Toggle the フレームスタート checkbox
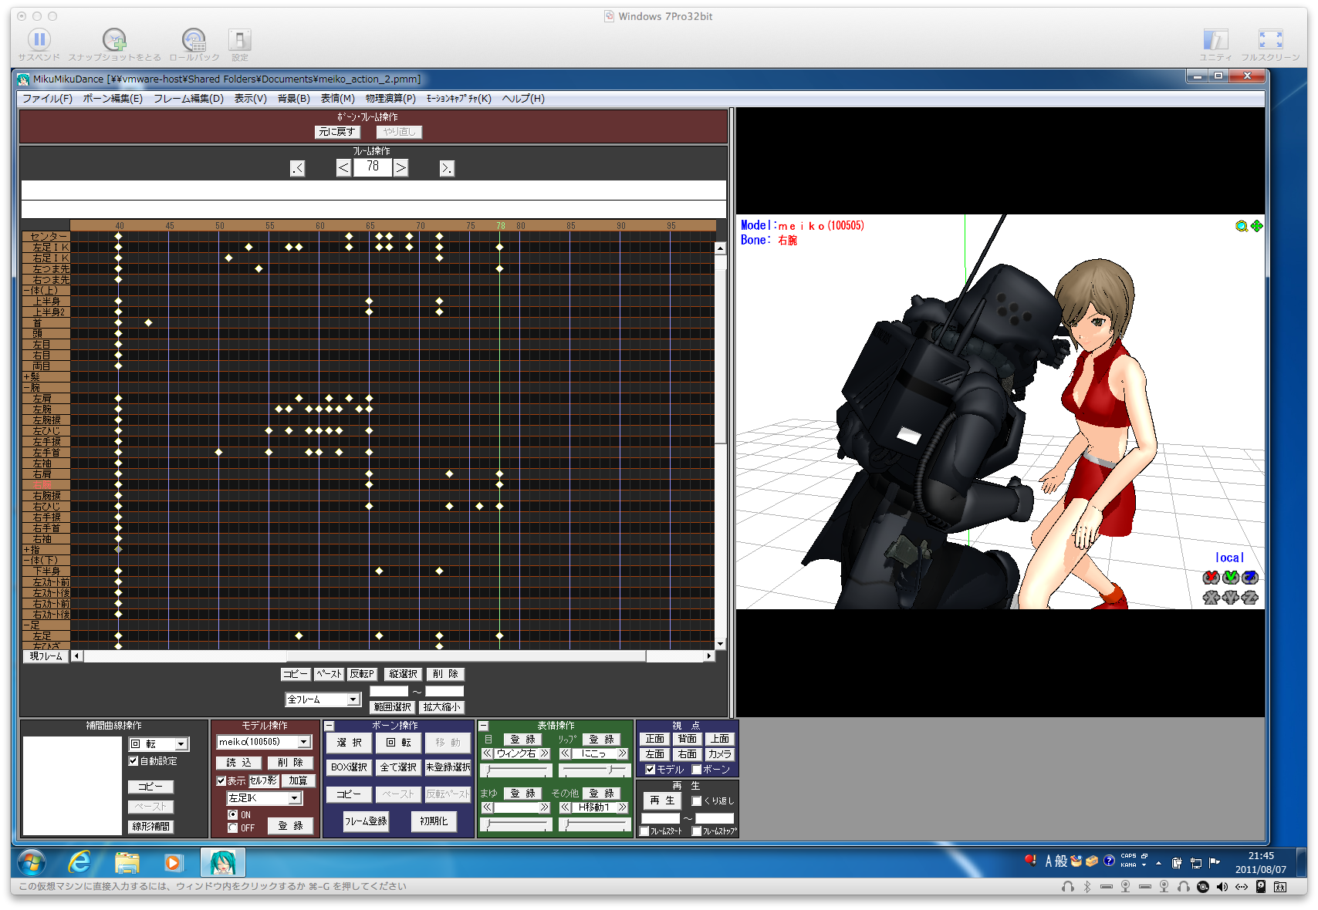This screenshot has width=1318, height=910. pyautogui.click(x=644, y=831)
